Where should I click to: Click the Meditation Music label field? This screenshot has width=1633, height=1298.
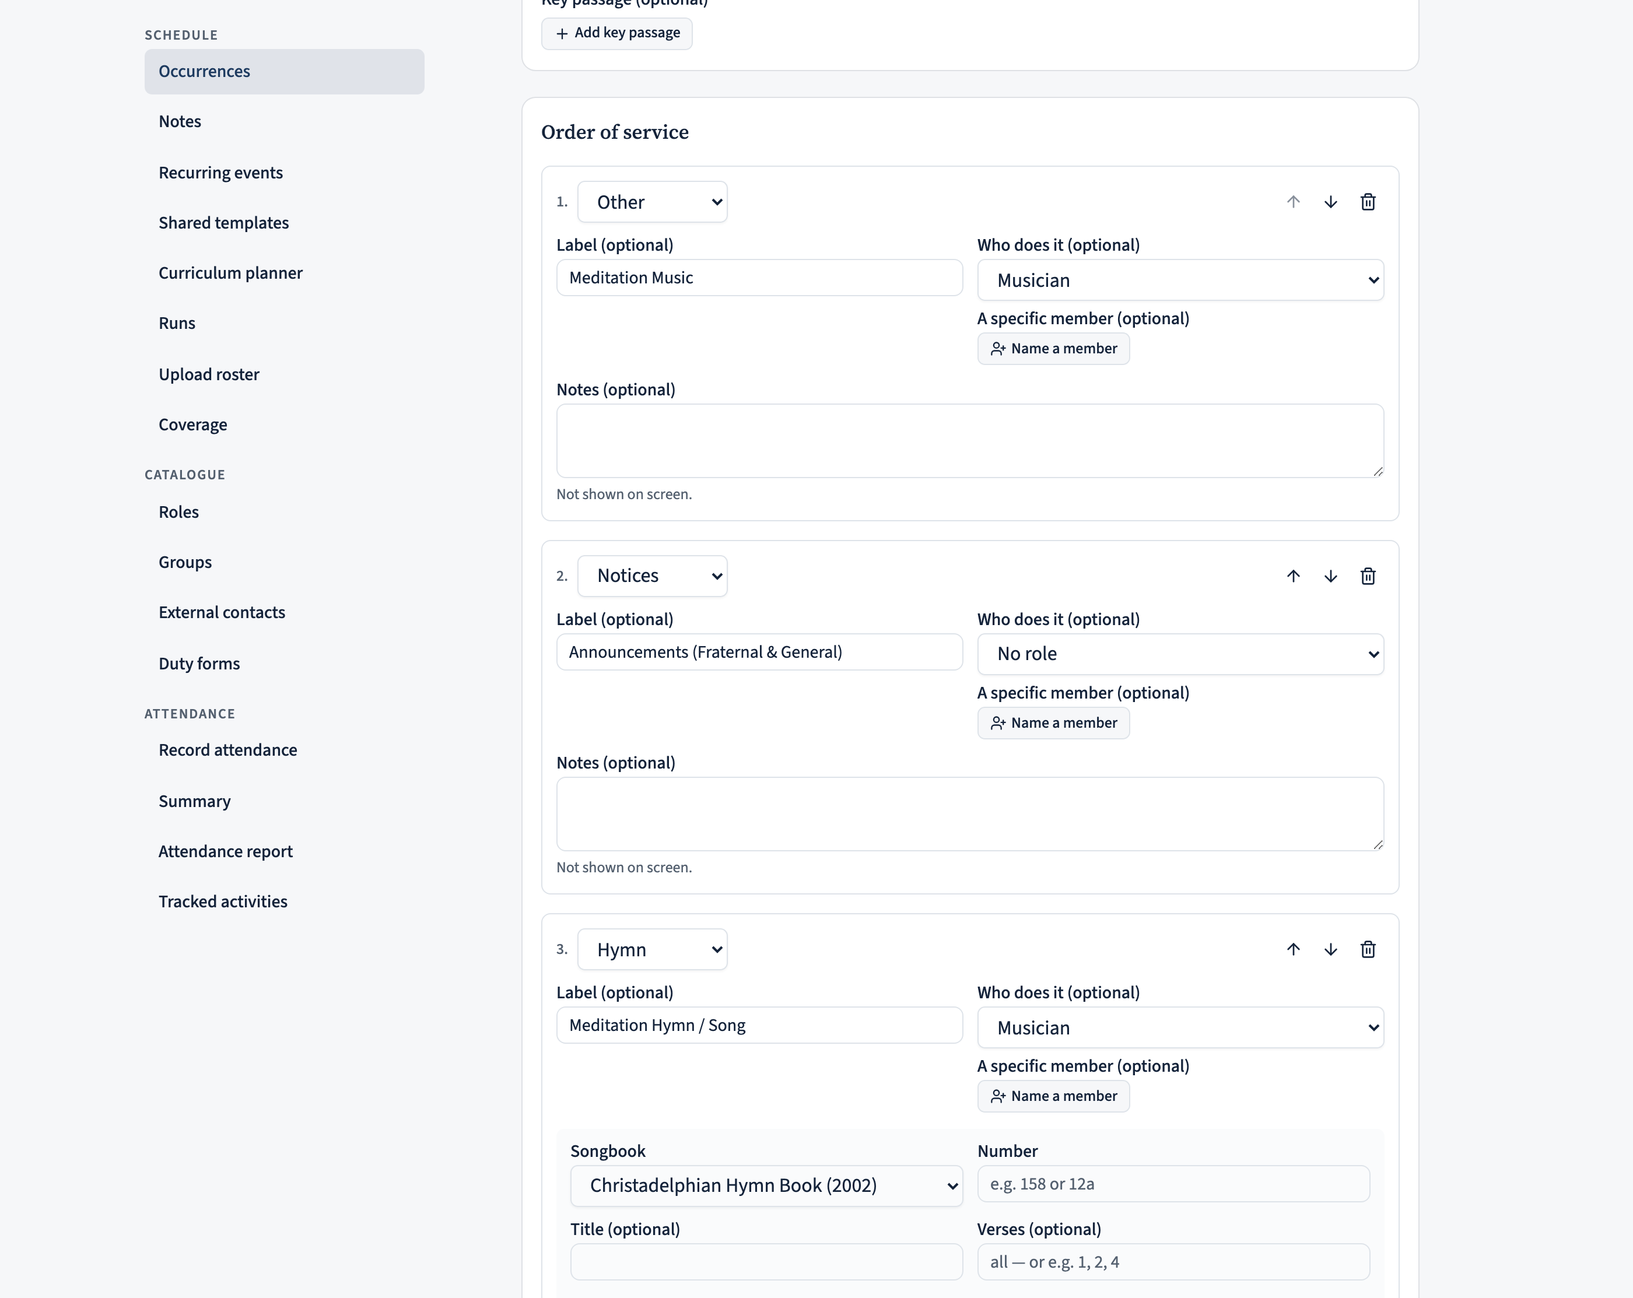760,278
